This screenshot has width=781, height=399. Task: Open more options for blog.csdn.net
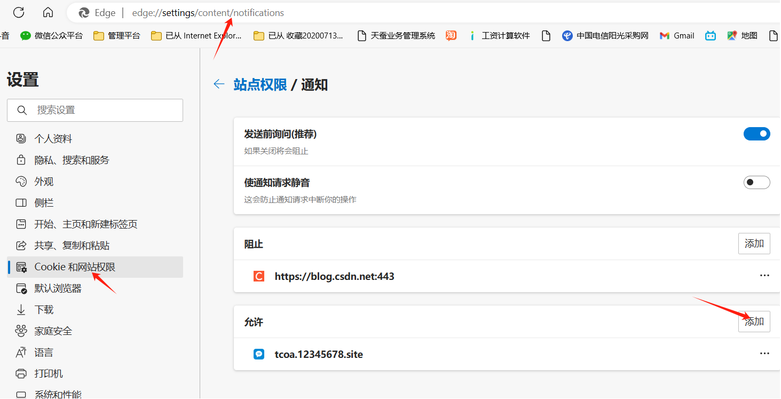(764, 276)
